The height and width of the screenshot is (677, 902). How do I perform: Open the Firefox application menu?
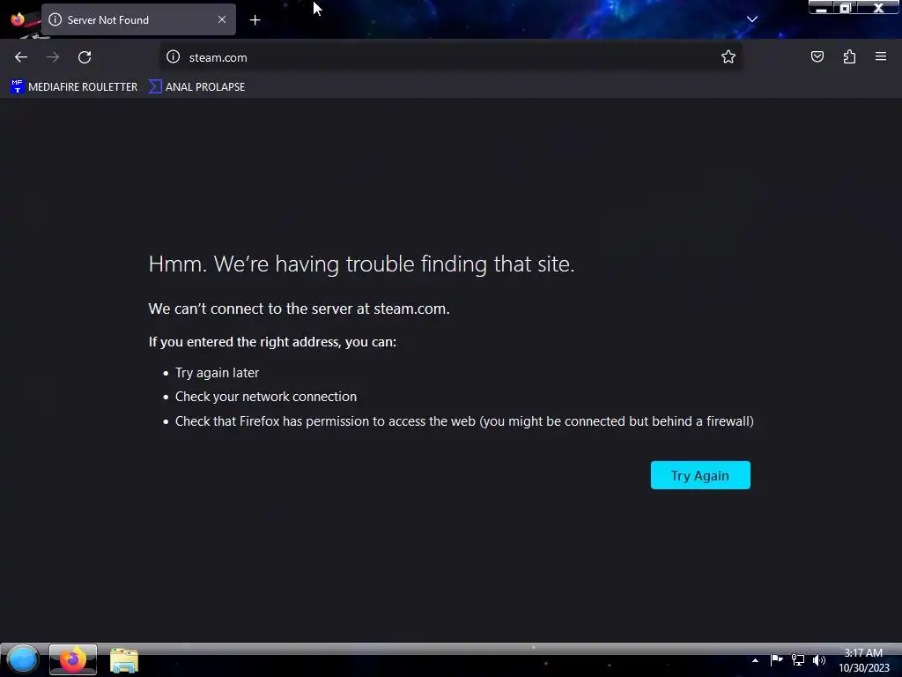[881, 56]
